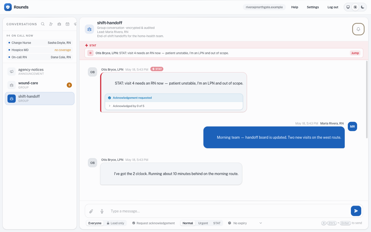Viewport: 371px width, 232px height.
Task: Switch to light theme (sun icon)
Action: coord(355,7)
